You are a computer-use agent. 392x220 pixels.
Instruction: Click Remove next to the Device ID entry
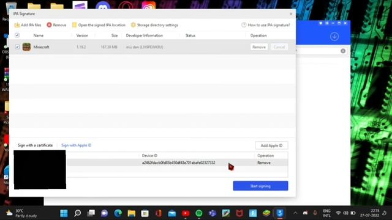coord(264,163)
